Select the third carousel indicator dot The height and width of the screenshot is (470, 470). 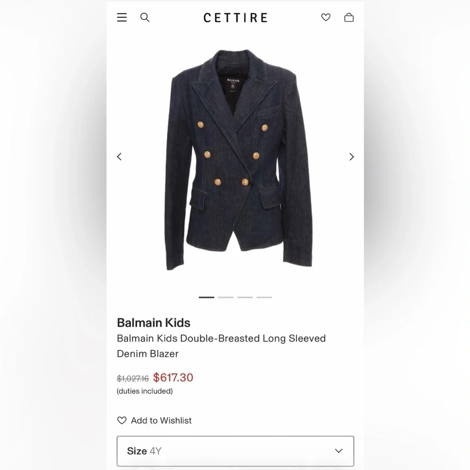pyautogui.click(x=245, y=297)
